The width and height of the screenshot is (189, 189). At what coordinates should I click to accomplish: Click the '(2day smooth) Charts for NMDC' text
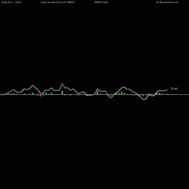57,2
